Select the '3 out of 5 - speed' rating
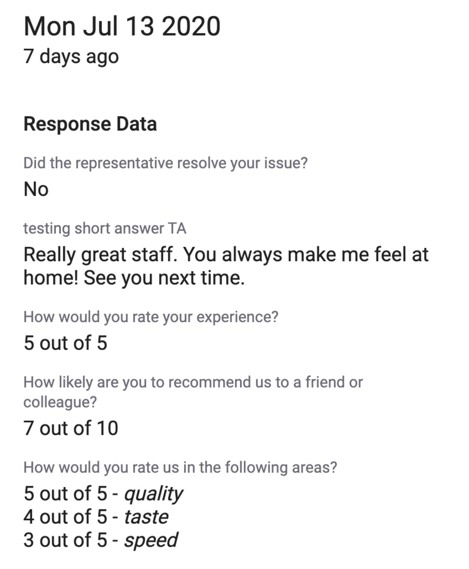This screenshot has width=469, height=569. pyautogui.click(x=101, y=540)
